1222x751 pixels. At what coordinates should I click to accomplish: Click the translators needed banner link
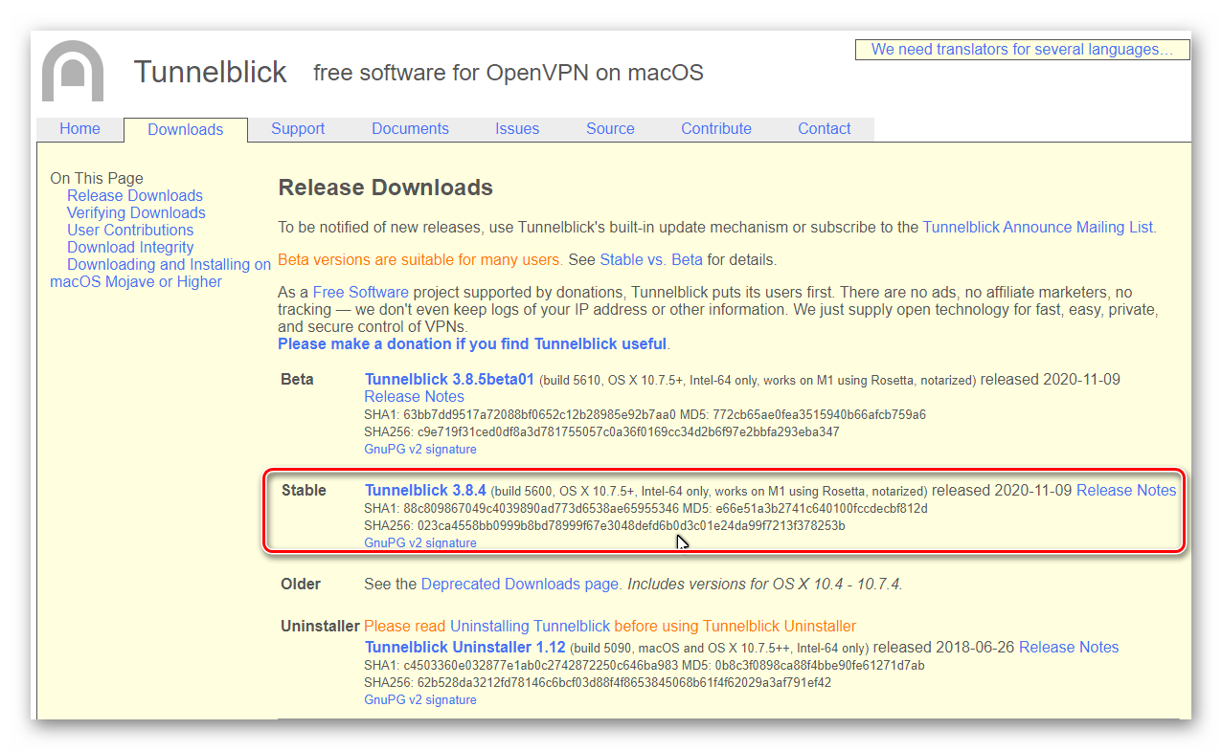tap(1021, 50)
